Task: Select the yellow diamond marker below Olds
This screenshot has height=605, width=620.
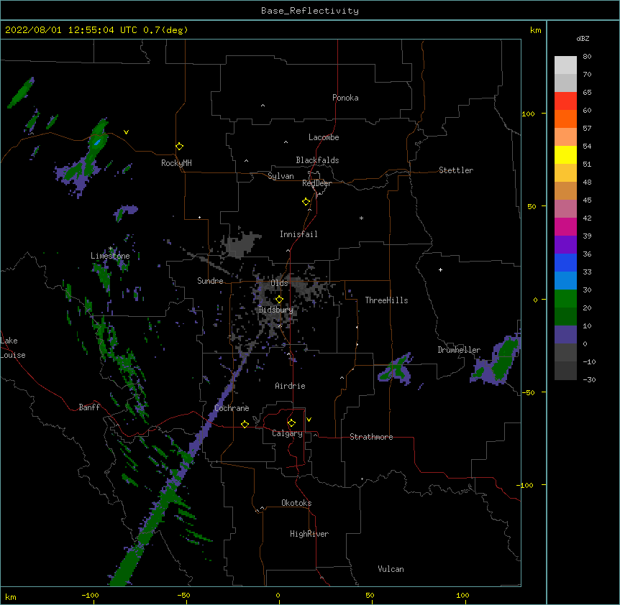Action: click(x=280, y=299)
